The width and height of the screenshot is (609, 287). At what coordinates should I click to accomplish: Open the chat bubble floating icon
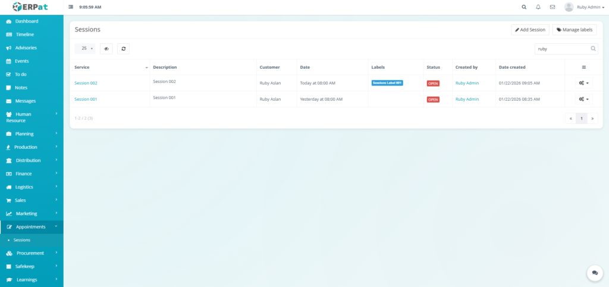pyautogui.click(x=594, y=273)
